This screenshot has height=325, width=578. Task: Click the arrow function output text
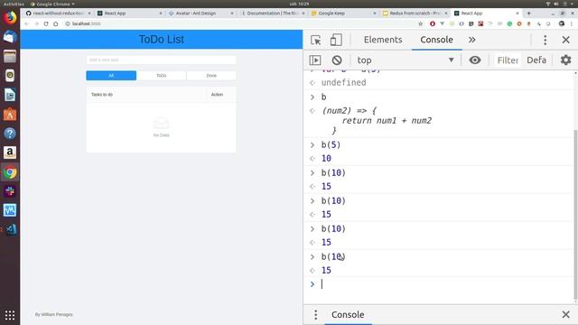point(377,120)
